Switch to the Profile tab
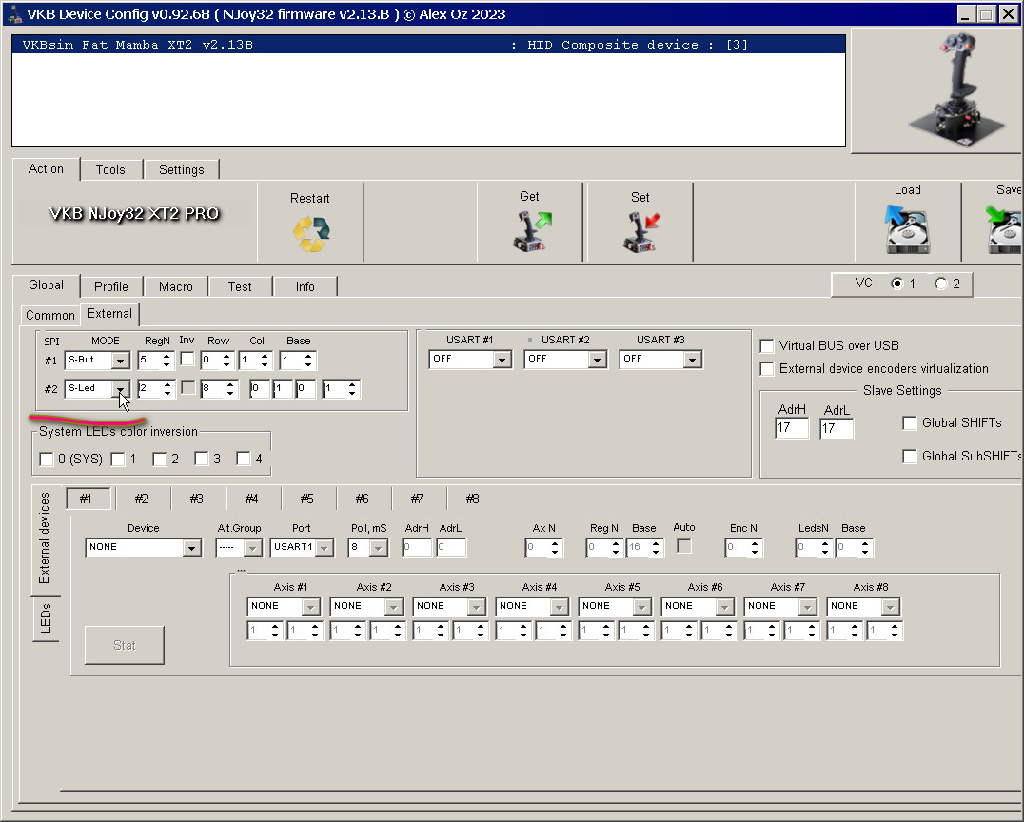1024x822 pixels. click(x=111, y=286)
